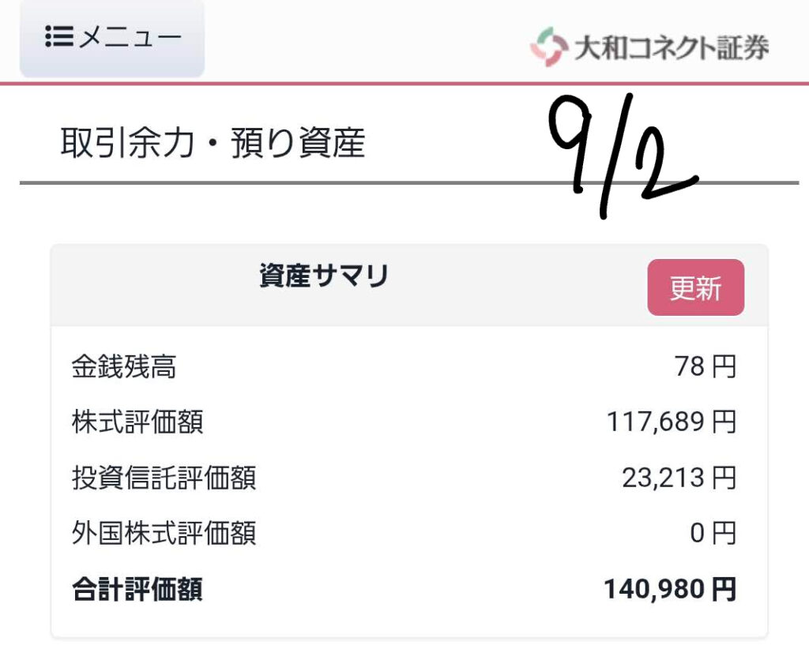Image resolution: width=809 pixels, height=649 pixels.
Task: Click the handwritten 9/2 date annotation
Action: pos(622,155)
